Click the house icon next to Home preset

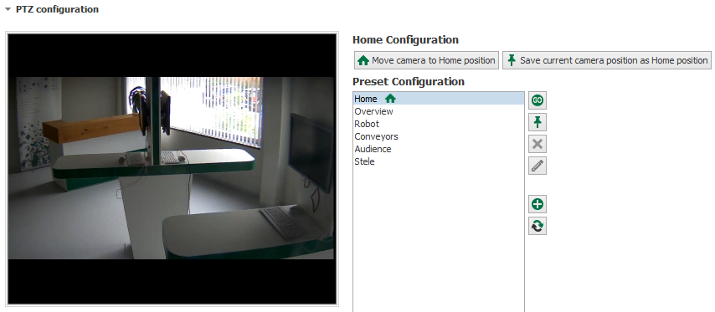click(x=390, y=99)
